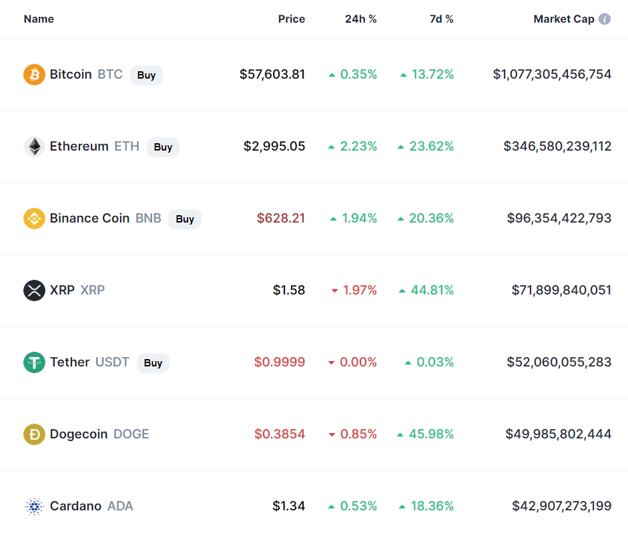Click the Dogecoin logo icon

point(34,434)
